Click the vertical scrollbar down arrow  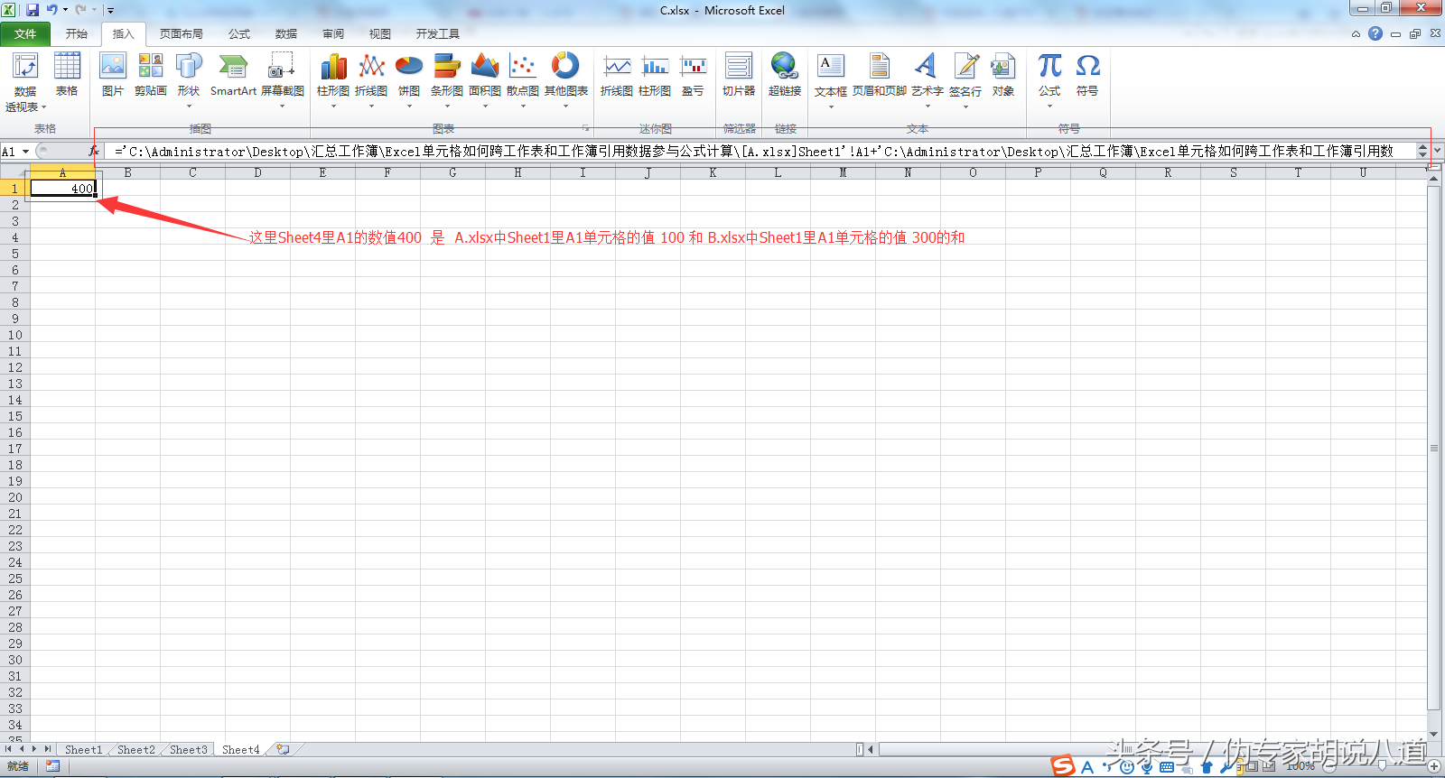[x=1434, y=735]
